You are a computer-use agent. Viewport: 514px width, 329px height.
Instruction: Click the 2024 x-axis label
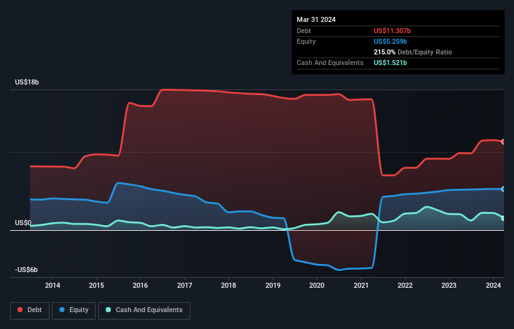[x=493, y=285]
